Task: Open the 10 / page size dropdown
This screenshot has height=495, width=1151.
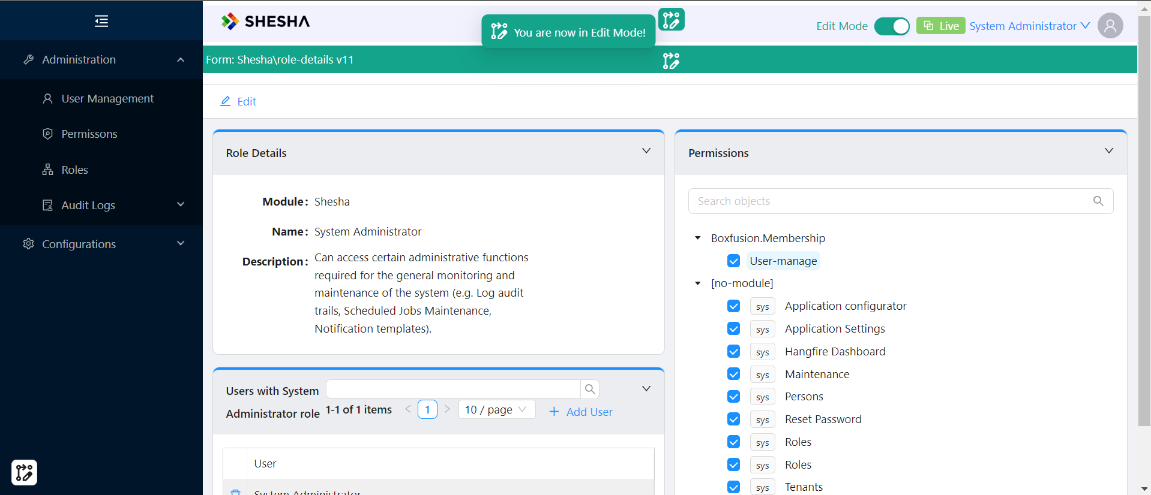Action: pos(497,409)
